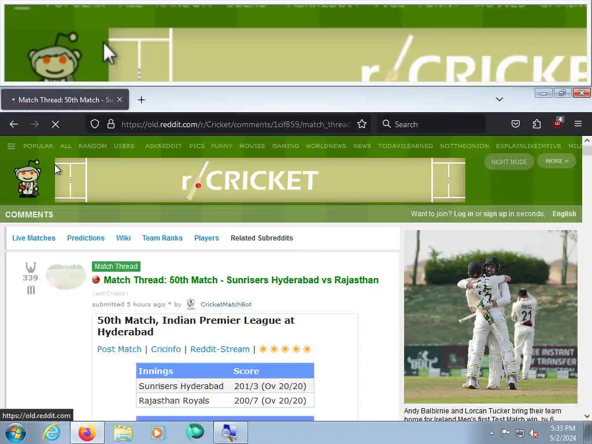
Task: Click the browser Back arrow
Action: click(14, 124)
